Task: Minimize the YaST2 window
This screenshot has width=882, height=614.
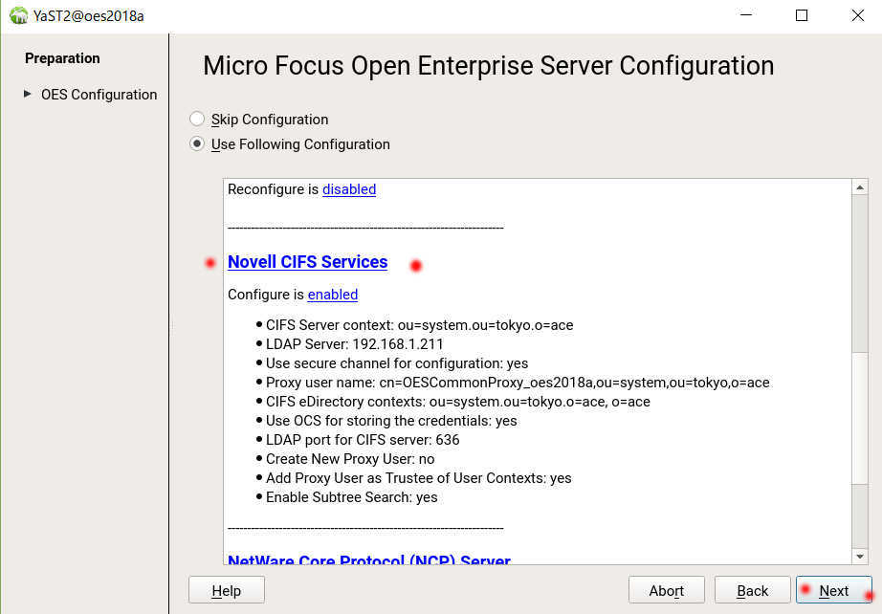Action: [746, 15]
